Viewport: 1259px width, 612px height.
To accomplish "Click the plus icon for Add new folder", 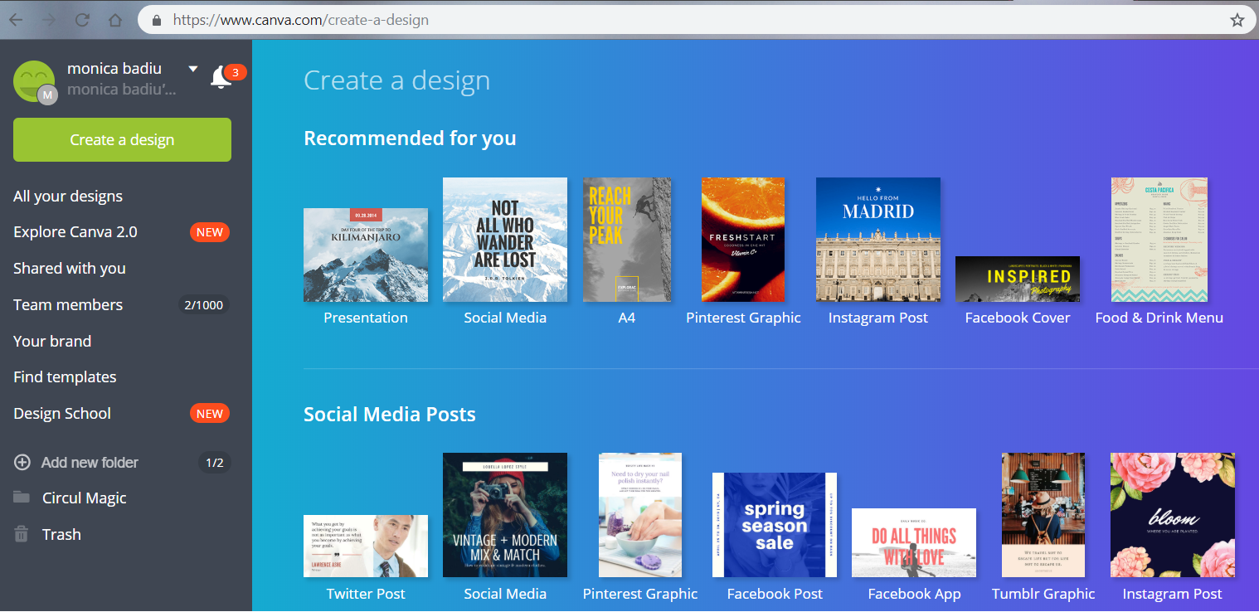I will (22, 463).
